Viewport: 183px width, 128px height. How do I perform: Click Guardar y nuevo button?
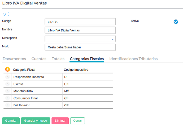(x=36, y=121)
